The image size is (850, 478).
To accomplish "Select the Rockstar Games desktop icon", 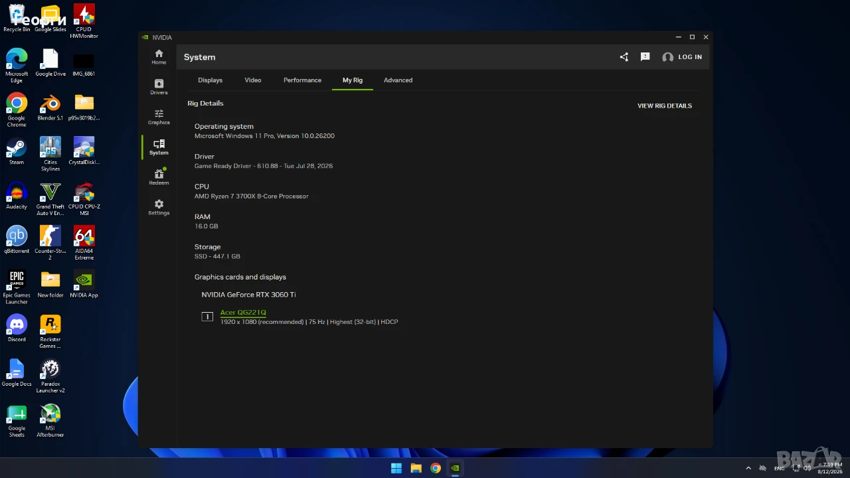I will 50,332.
